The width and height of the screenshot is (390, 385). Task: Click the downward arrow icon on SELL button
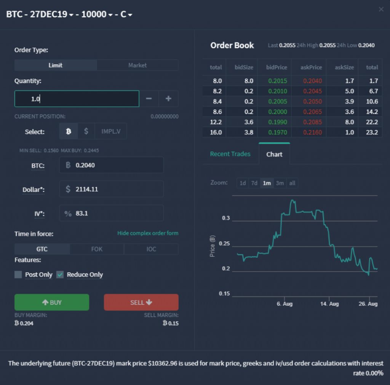[x=149, y=302]
